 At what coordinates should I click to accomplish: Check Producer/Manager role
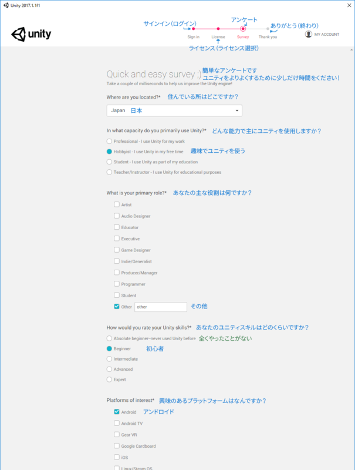(117, 273)
